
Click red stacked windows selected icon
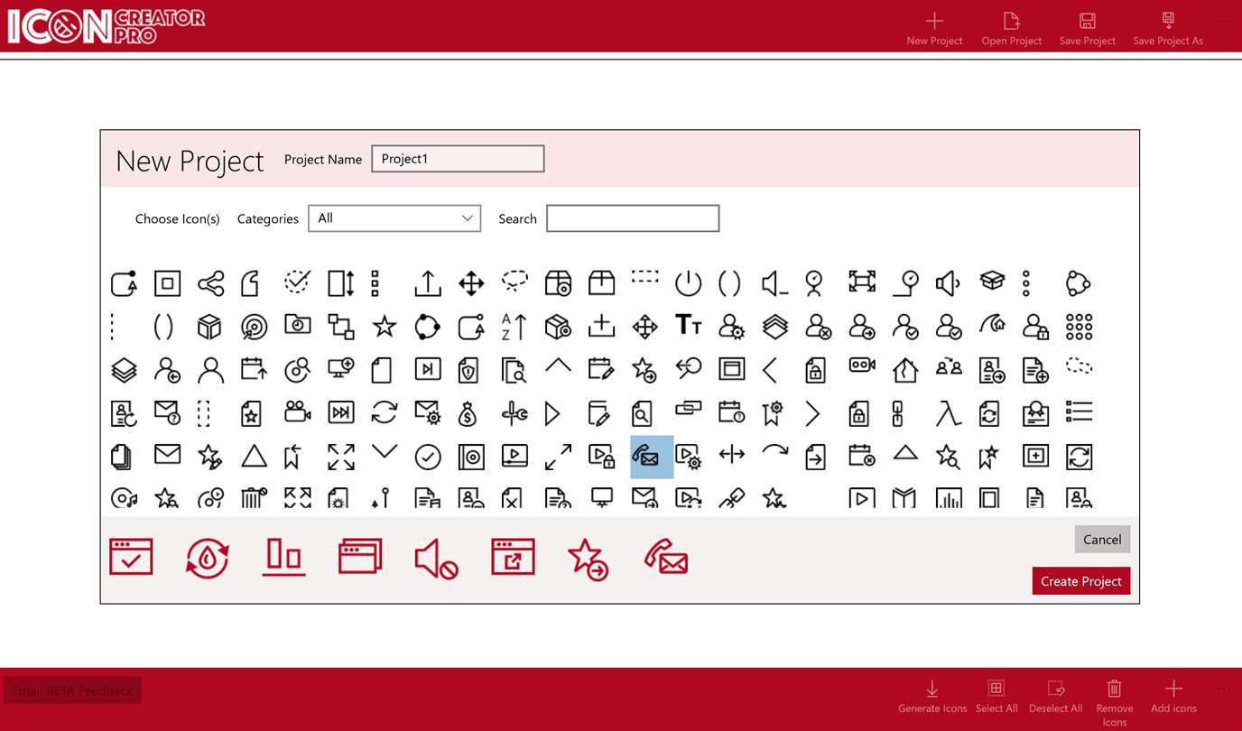click(x=360, y=557)
